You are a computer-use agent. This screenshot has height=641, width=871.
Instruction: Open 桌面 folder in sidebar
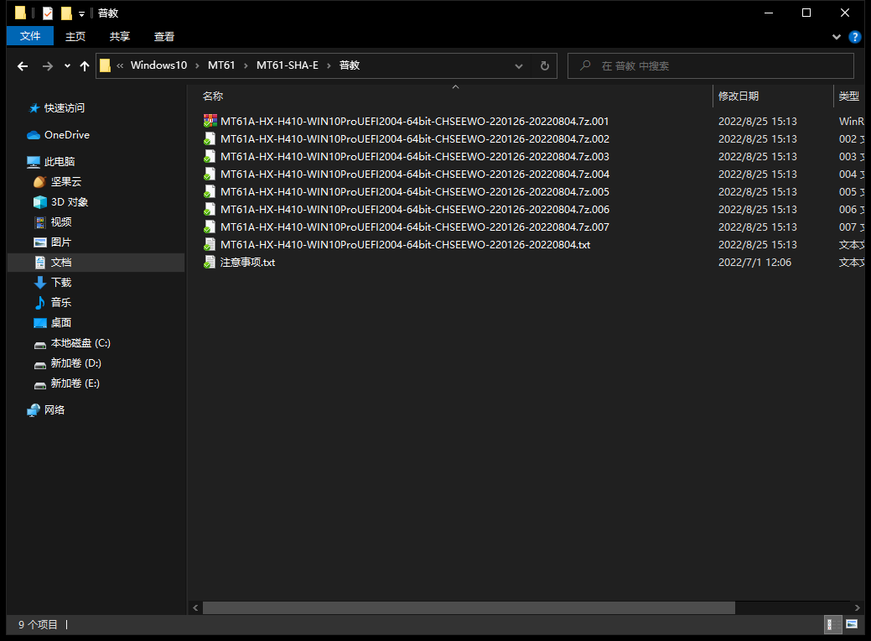[x=61, y=322]
